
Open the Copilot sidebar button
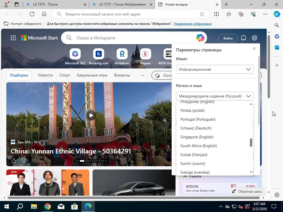277,14
